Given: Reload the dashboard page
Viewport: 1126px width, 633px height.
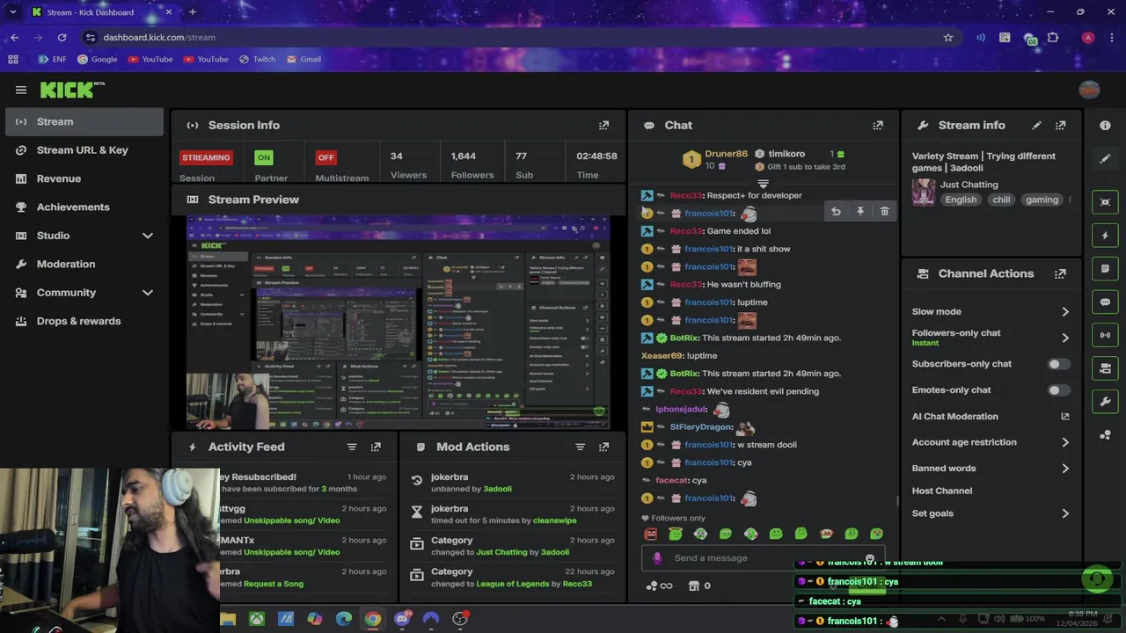Looking at the screenshot, I should (x=62, y=38).
